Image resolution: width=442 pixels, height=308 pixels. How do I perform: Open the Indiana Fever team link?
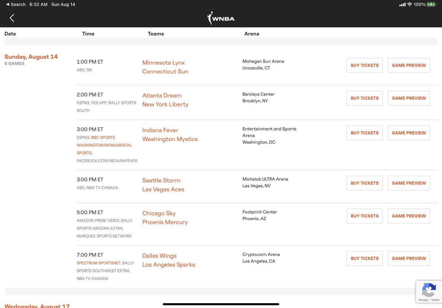click(160, 130)
